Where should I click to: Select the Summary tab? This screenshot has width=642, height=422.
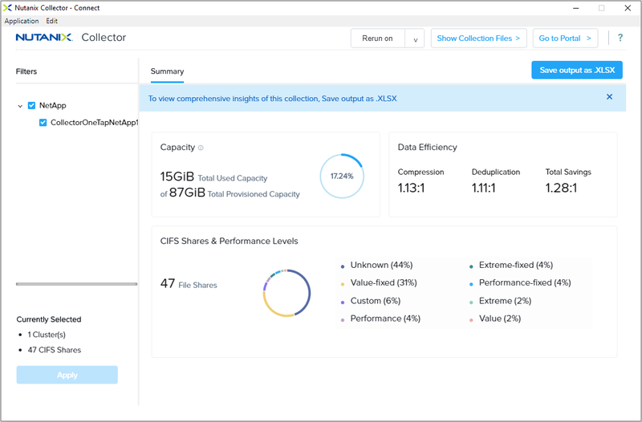point(167,71)
